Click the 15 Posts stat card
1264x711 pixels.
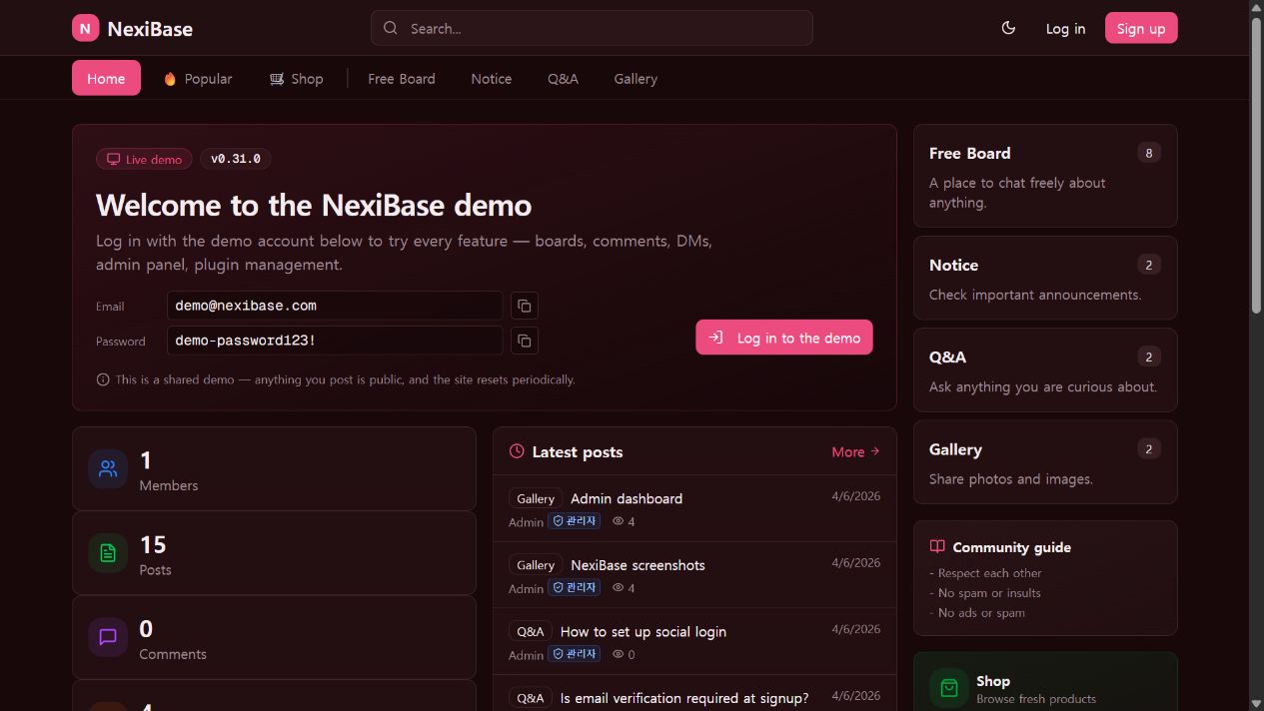(274, 553)
